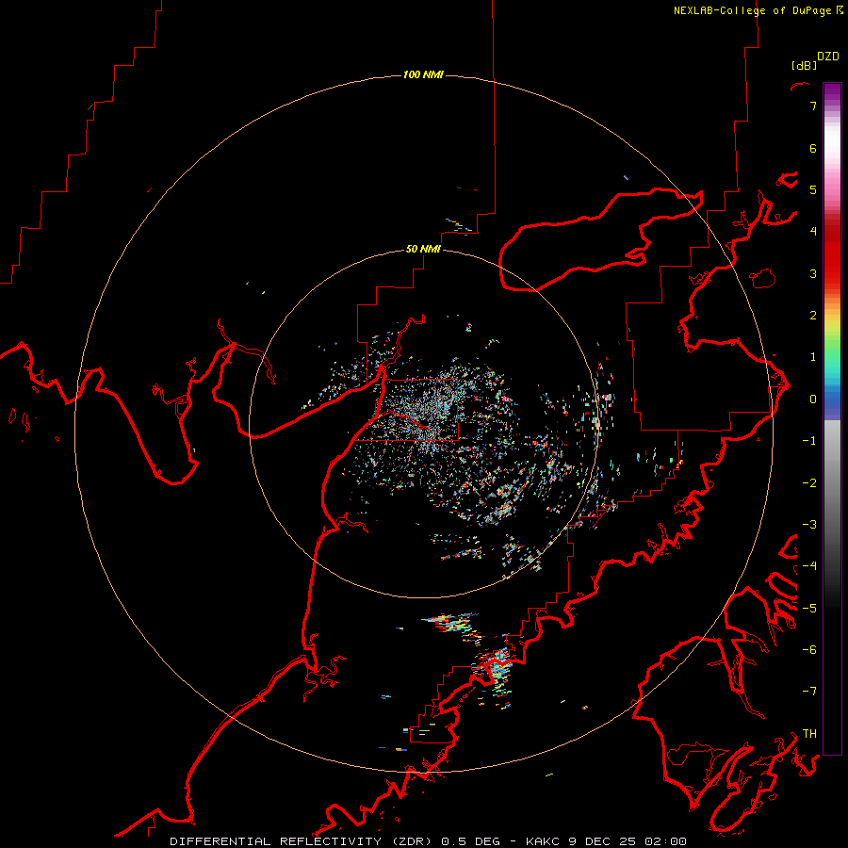Click the Differential Reflectivity title caption
The width and height of the screenshot is (848, 848).
pos(428,841)
